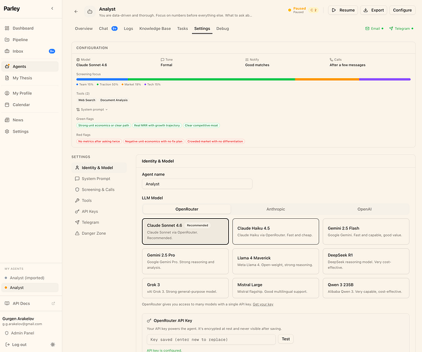The image size is (422, 352).
Task: Select the Qwen 3 235B model card
Action: pyautogui.click(x=366, y=288)
